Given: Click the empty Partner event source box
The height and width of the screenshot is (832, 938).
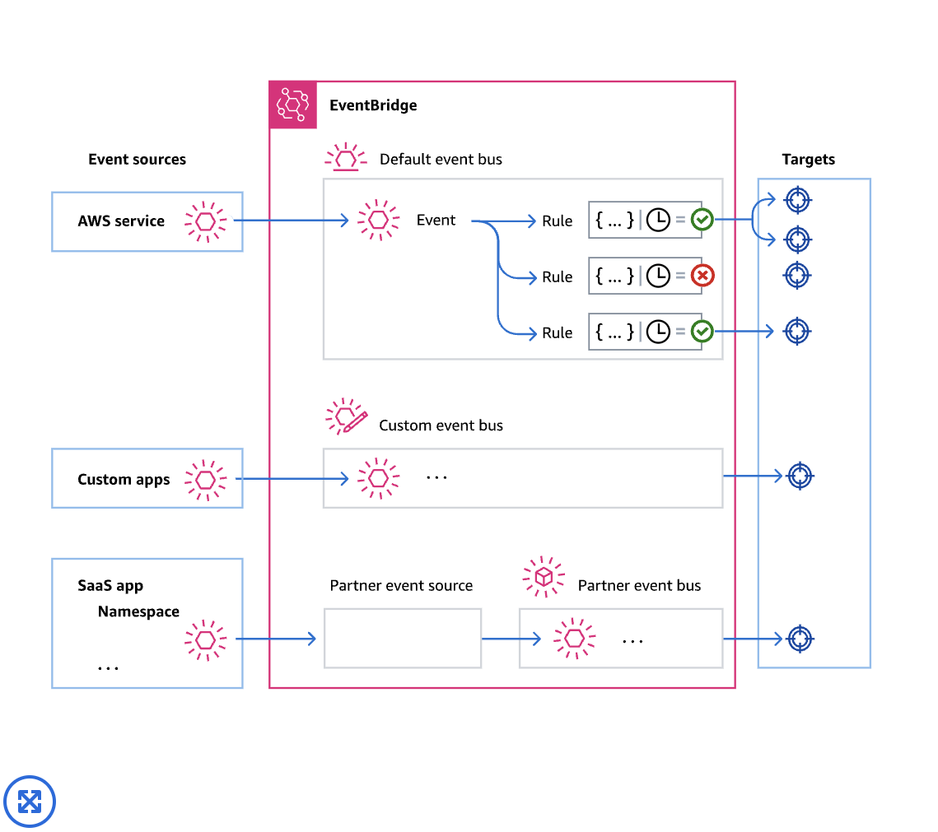Looking at the screenshot, I should coord(403,639).
